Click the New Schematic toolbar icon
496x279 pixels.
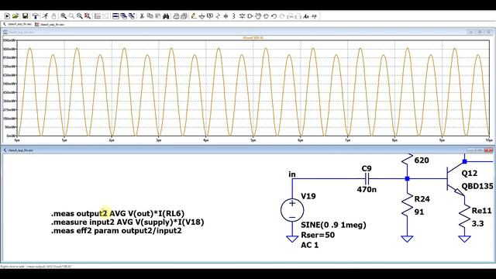[x=7, y=15]
